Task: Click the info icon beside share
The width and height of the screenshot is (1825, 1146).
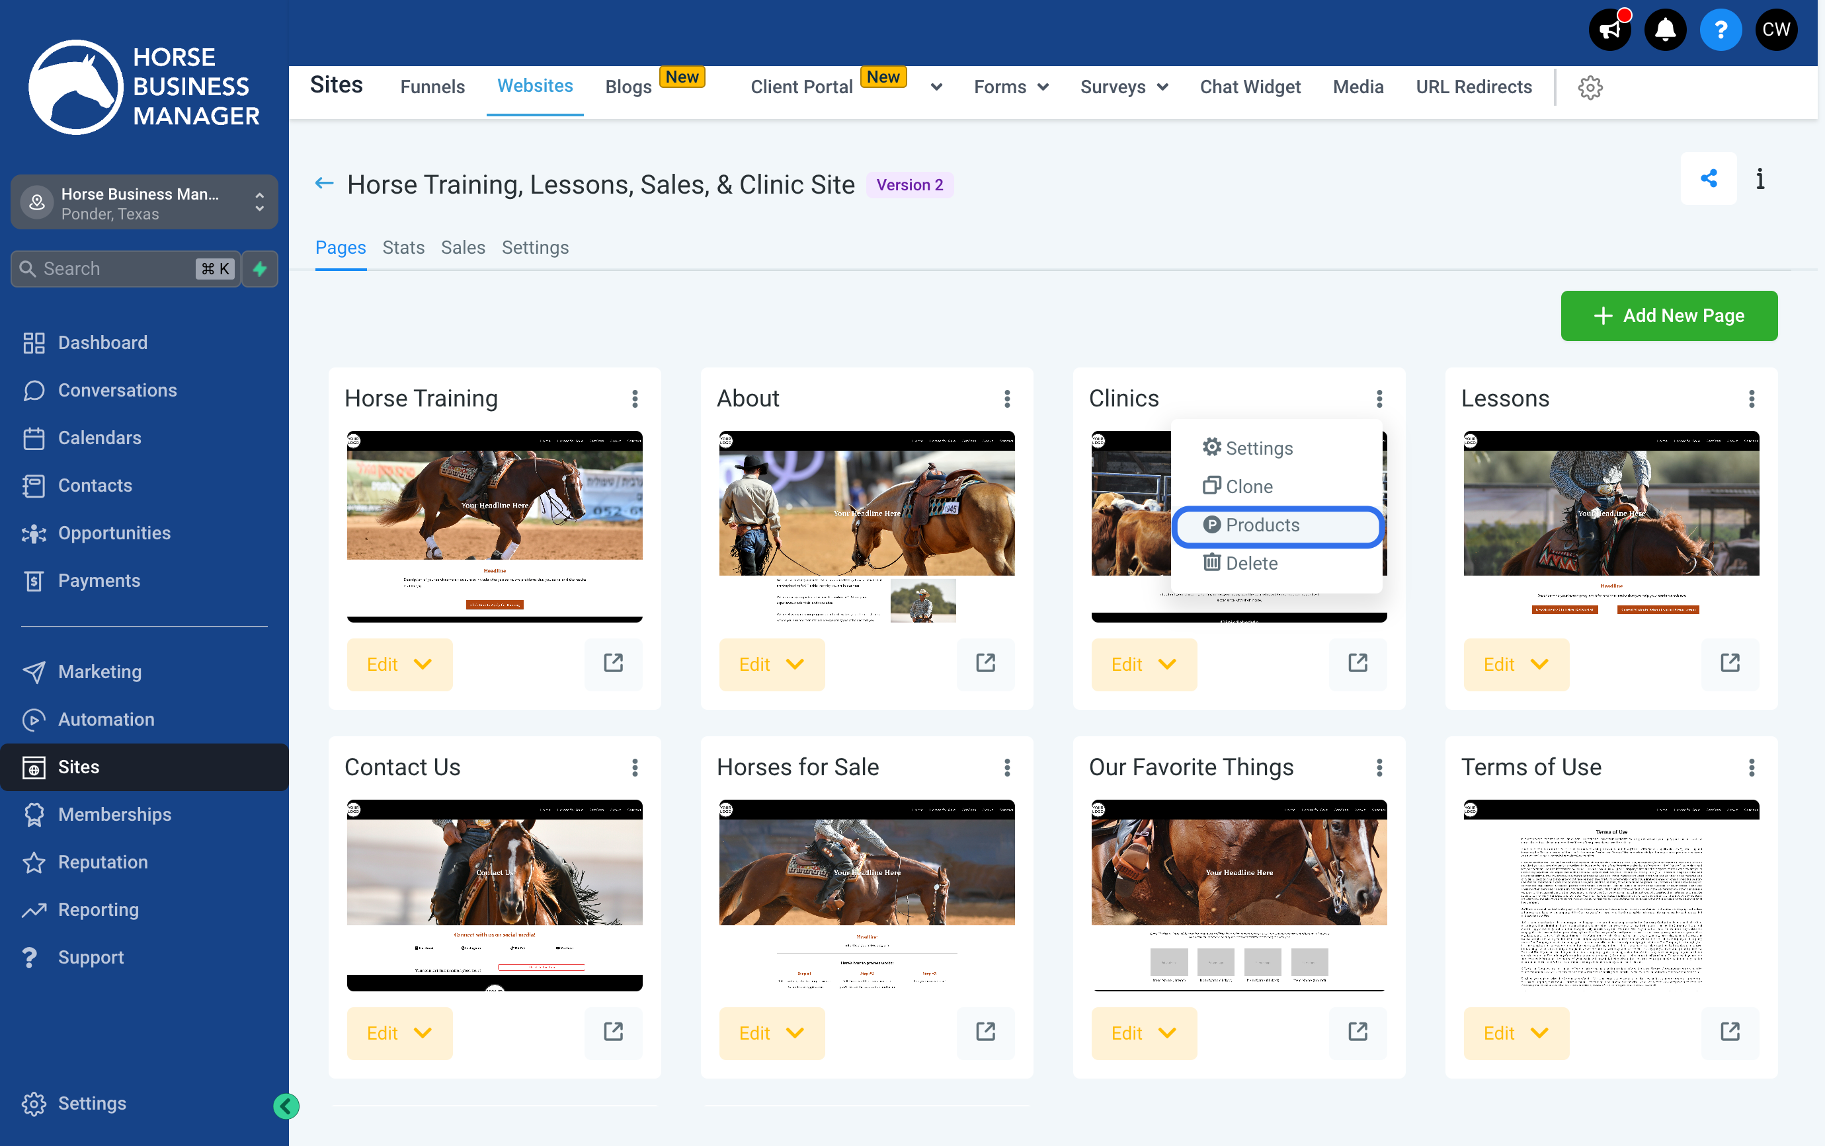Action: 1760,178
